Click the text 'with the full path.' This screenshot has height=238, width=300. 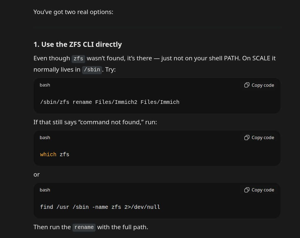pyautogui.click(x=123, y=227)
